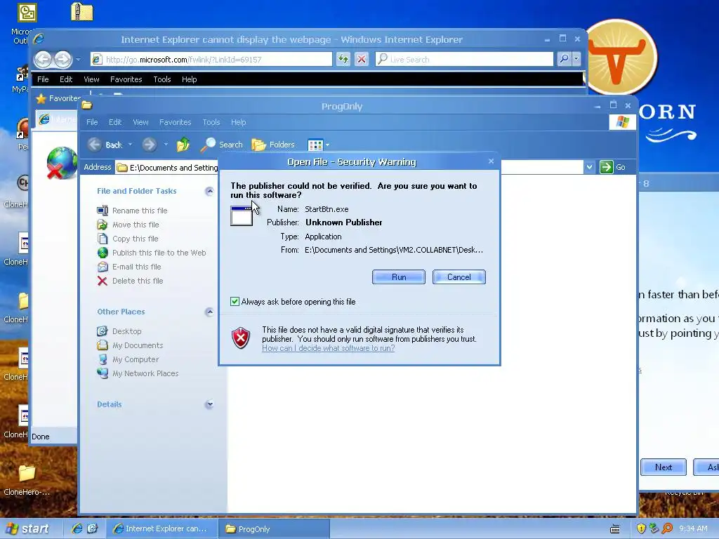Click the Internet Explorer quick launch icon
The height and width of the screenshot is (539, 719).
point(77,528)
